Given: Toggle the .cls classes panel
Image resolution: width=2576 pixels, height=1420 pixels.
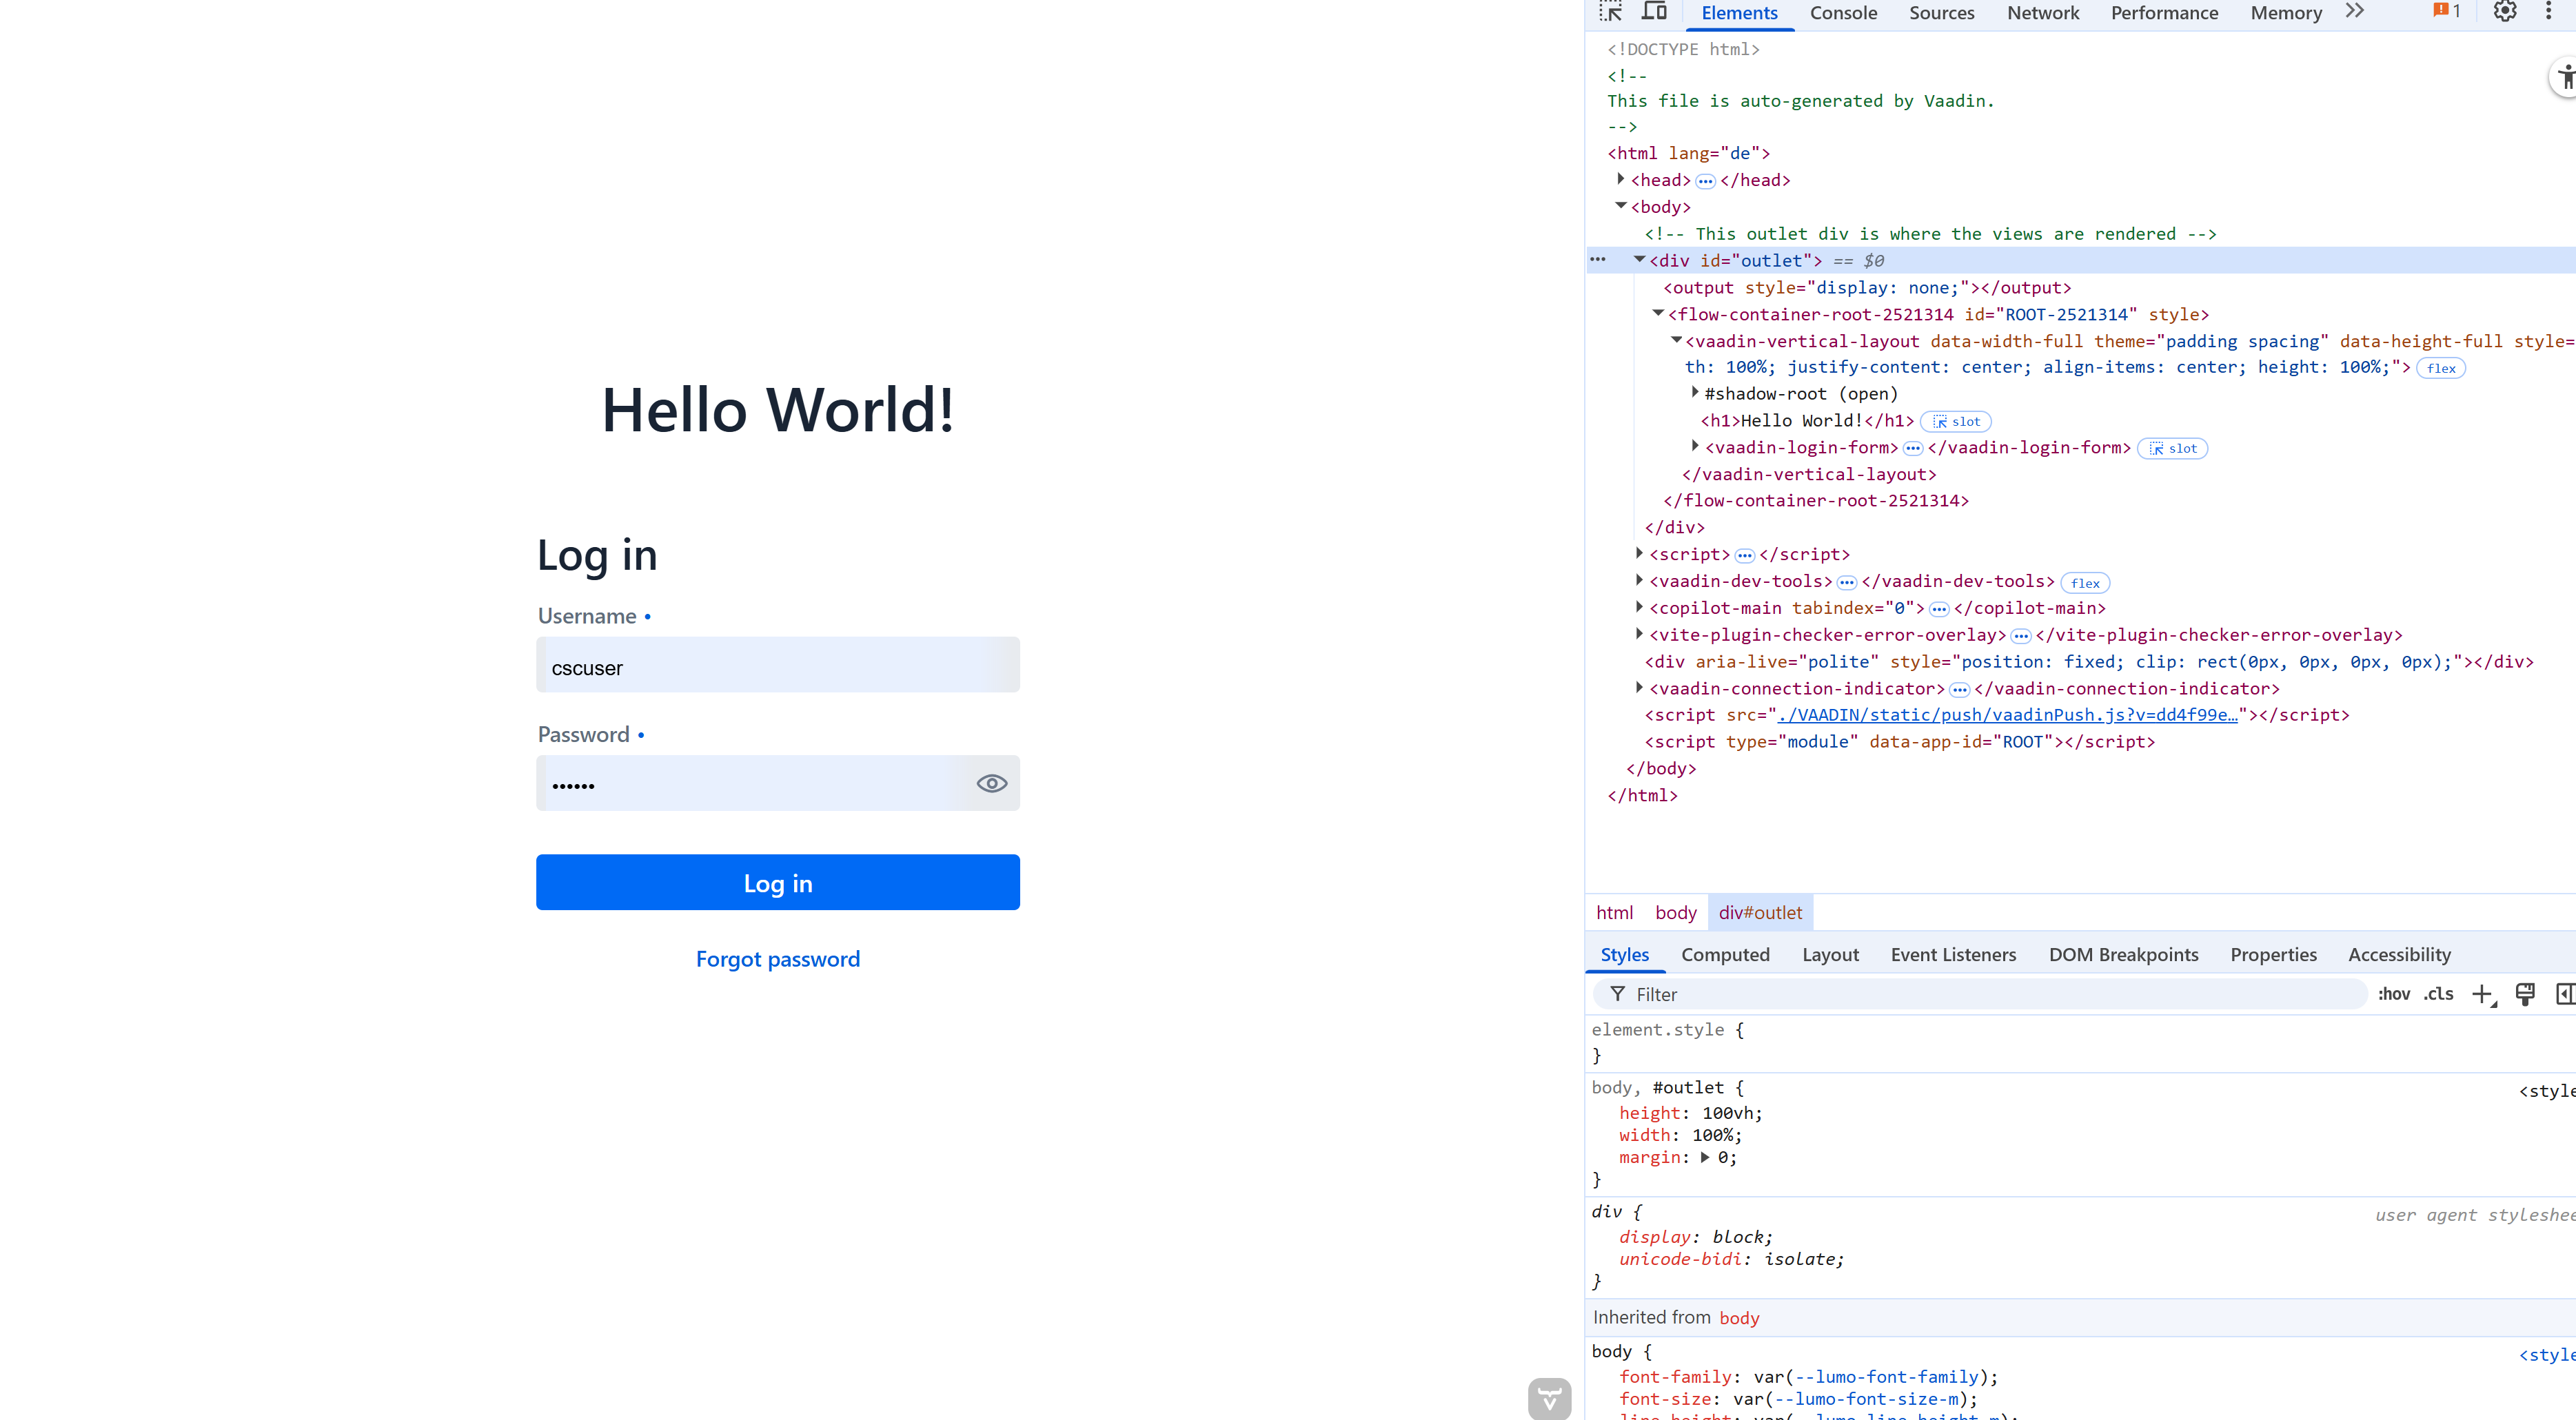Looking at the screenshot, I should click(2438, 994).
